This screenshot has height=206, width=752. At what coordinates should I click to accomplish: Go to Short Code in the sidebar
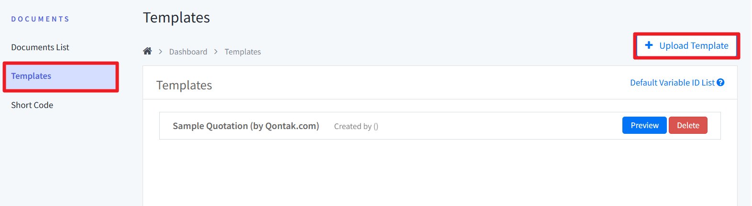(x=32, y=105)
